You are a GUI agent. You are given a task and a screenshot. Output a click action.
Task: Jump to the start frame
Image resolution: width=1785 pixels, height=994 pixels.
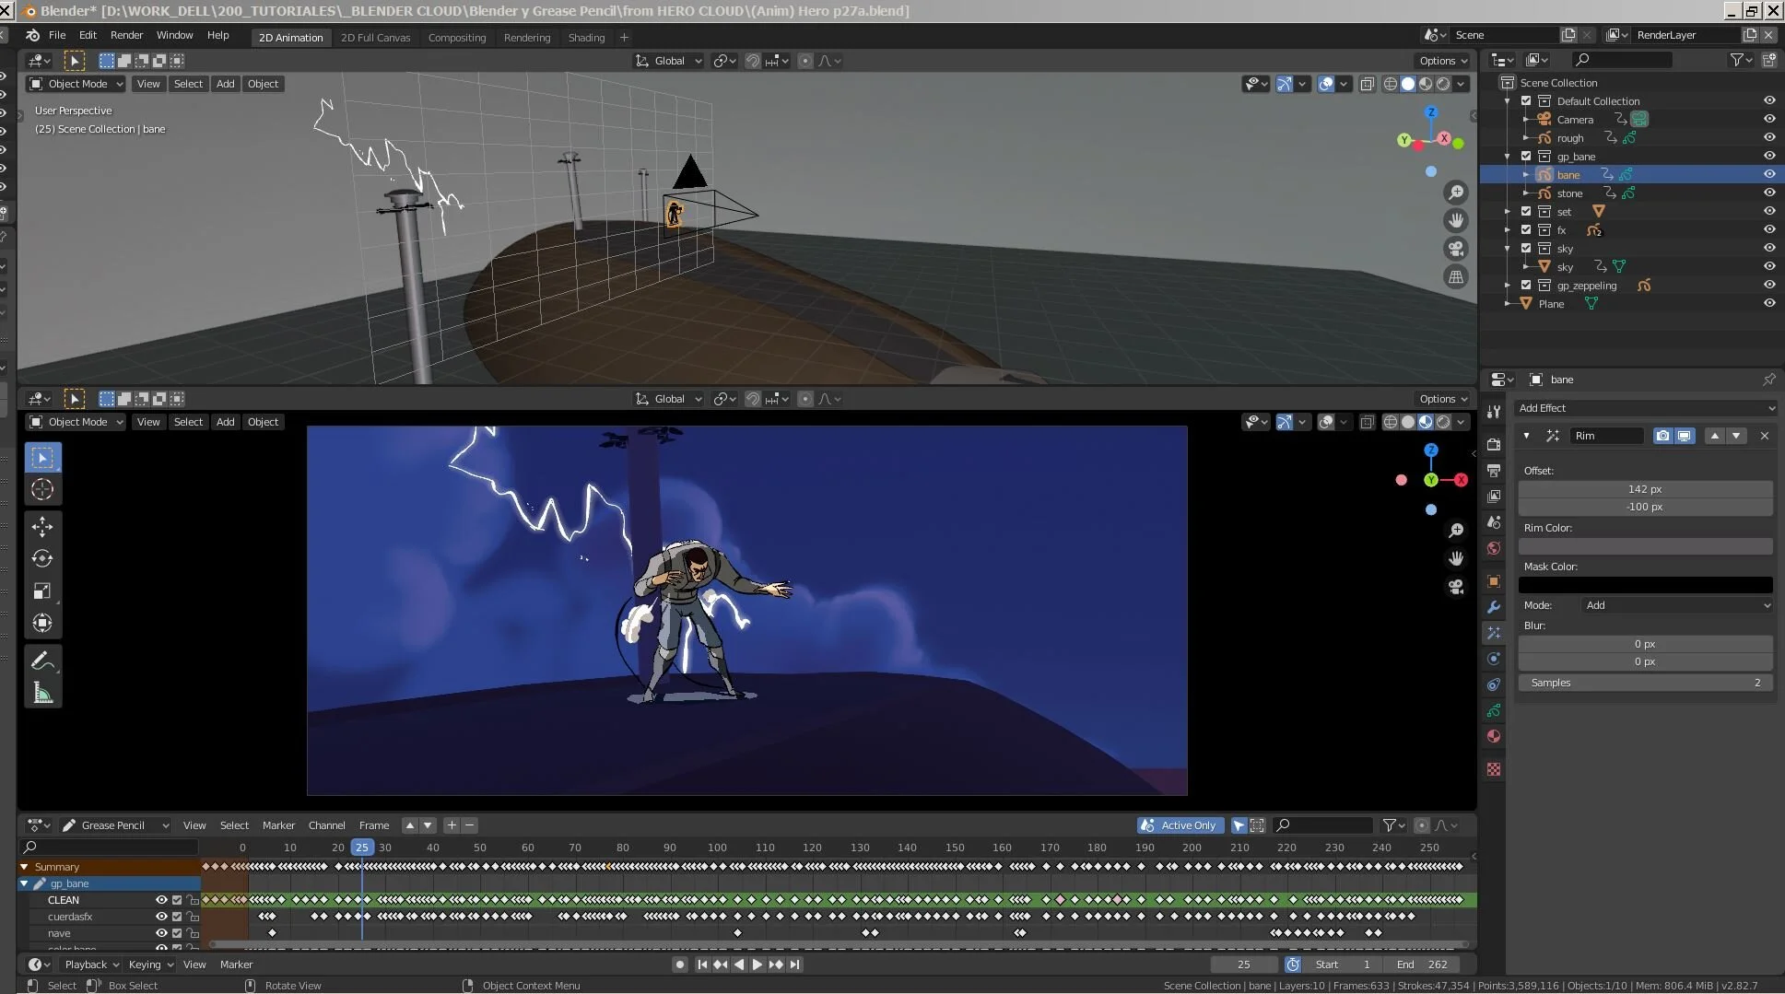coord(702,965)
